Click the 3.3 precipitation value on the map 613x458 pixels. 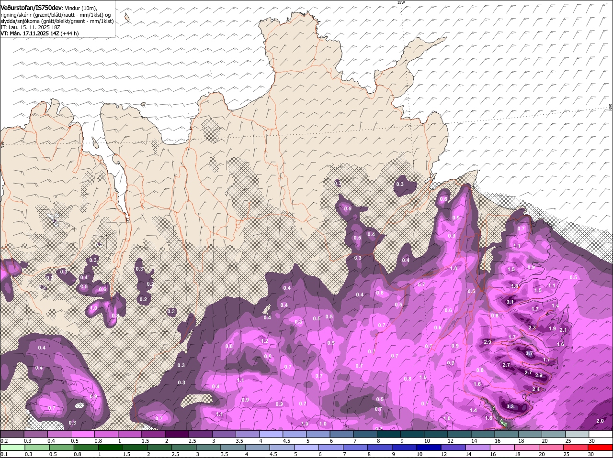click(x=510, y=407)
